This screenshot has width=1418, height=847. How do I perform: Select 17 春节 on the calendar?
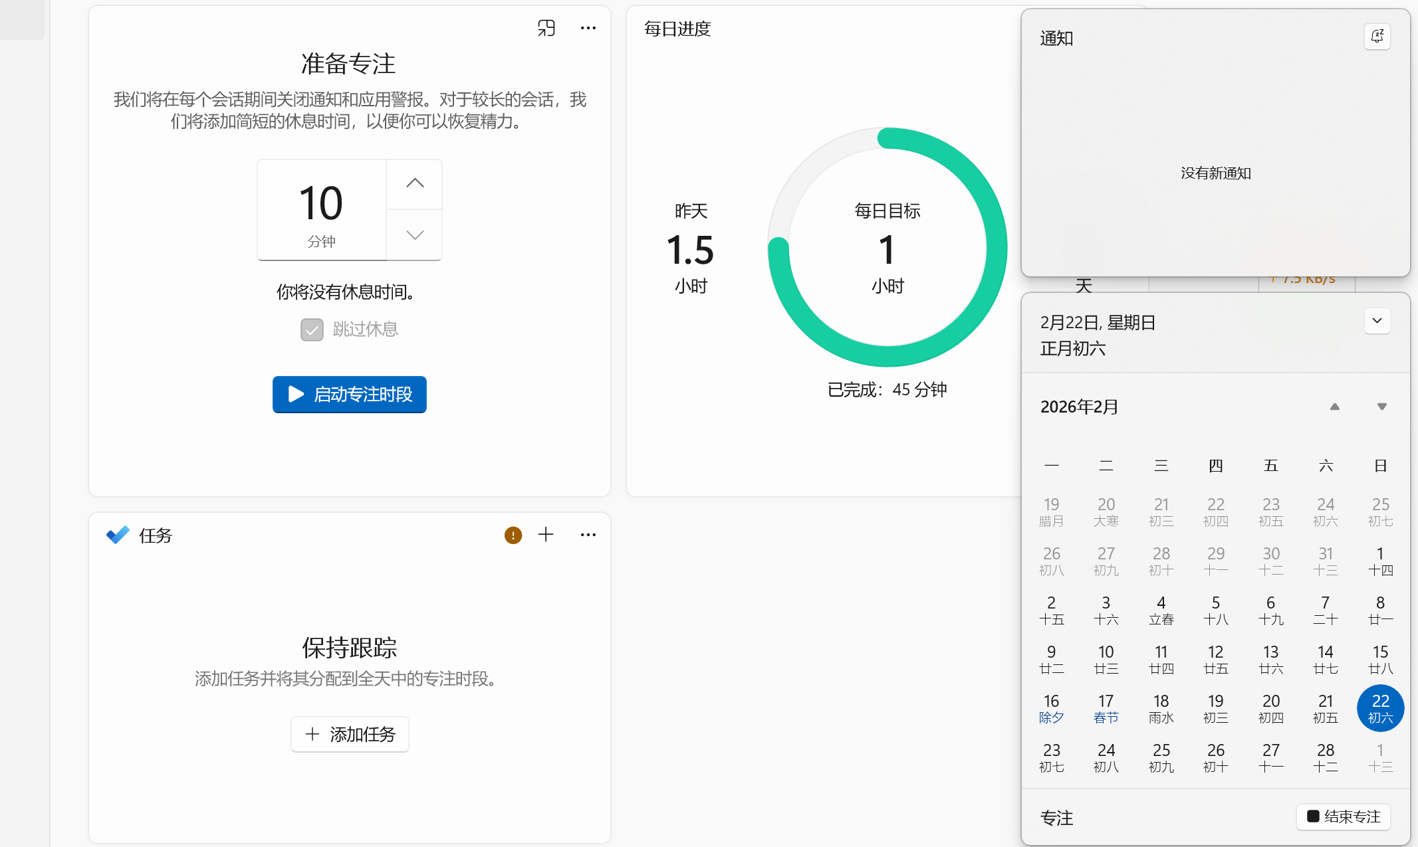1106,707
